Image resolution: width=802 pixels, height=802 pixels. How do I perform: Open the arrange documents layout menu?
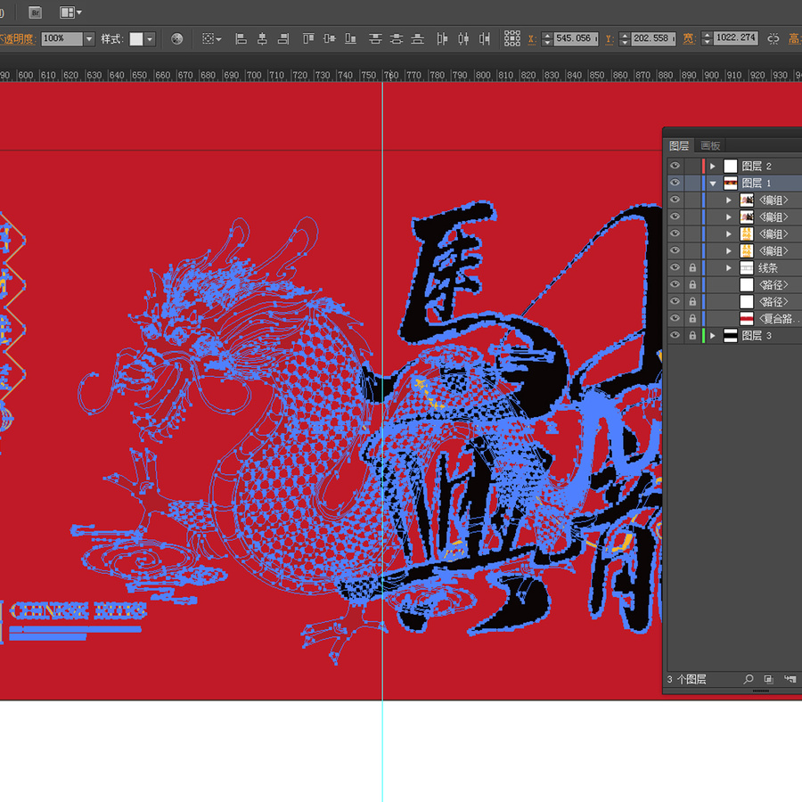click(x=70, y=12)
